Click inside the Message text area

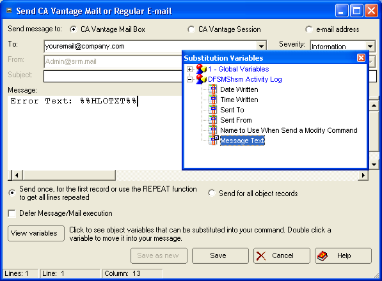[x=95, y=132]
